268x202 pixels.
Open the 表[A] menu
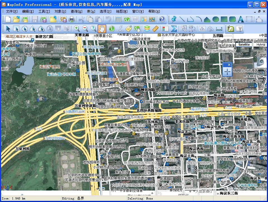tap(91, 11)
